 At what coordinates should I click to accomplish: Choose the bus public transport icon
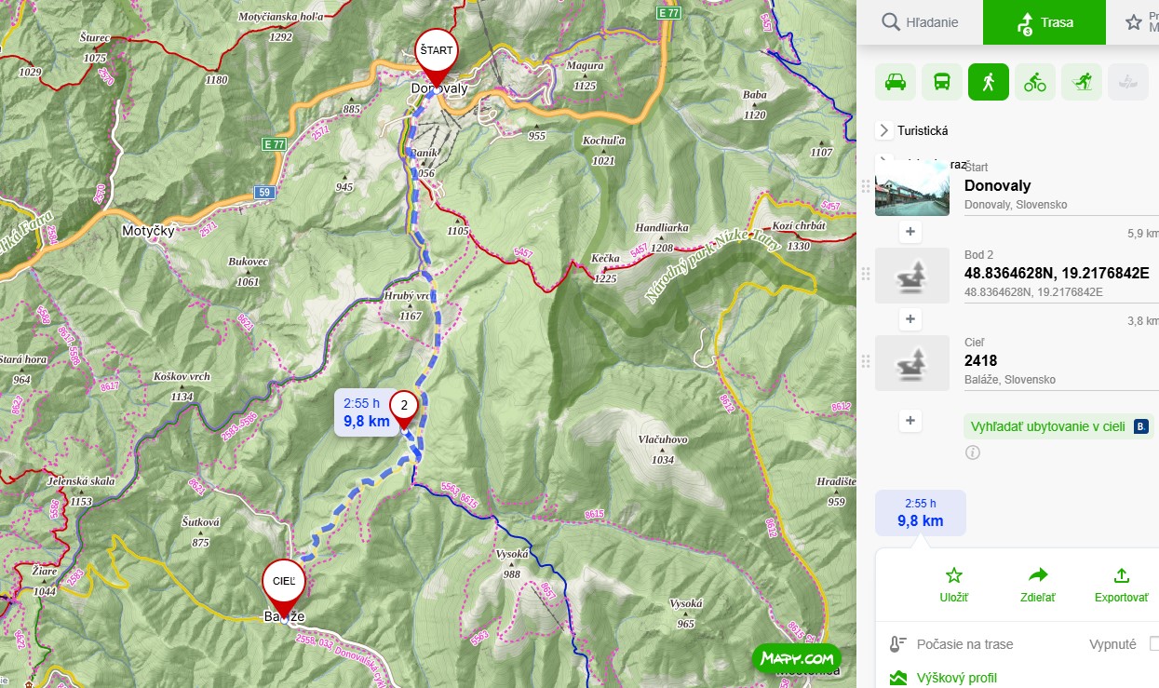[x=942, y=82]
